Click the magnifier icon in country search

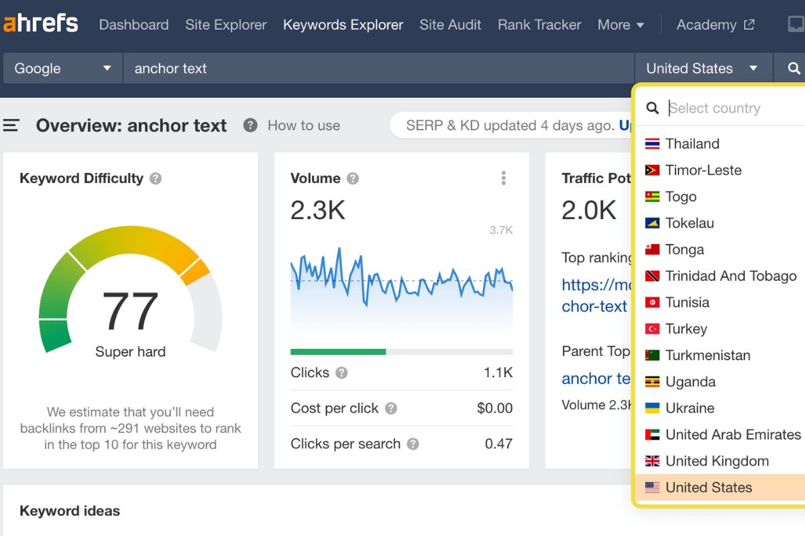[x=652, y=108]
